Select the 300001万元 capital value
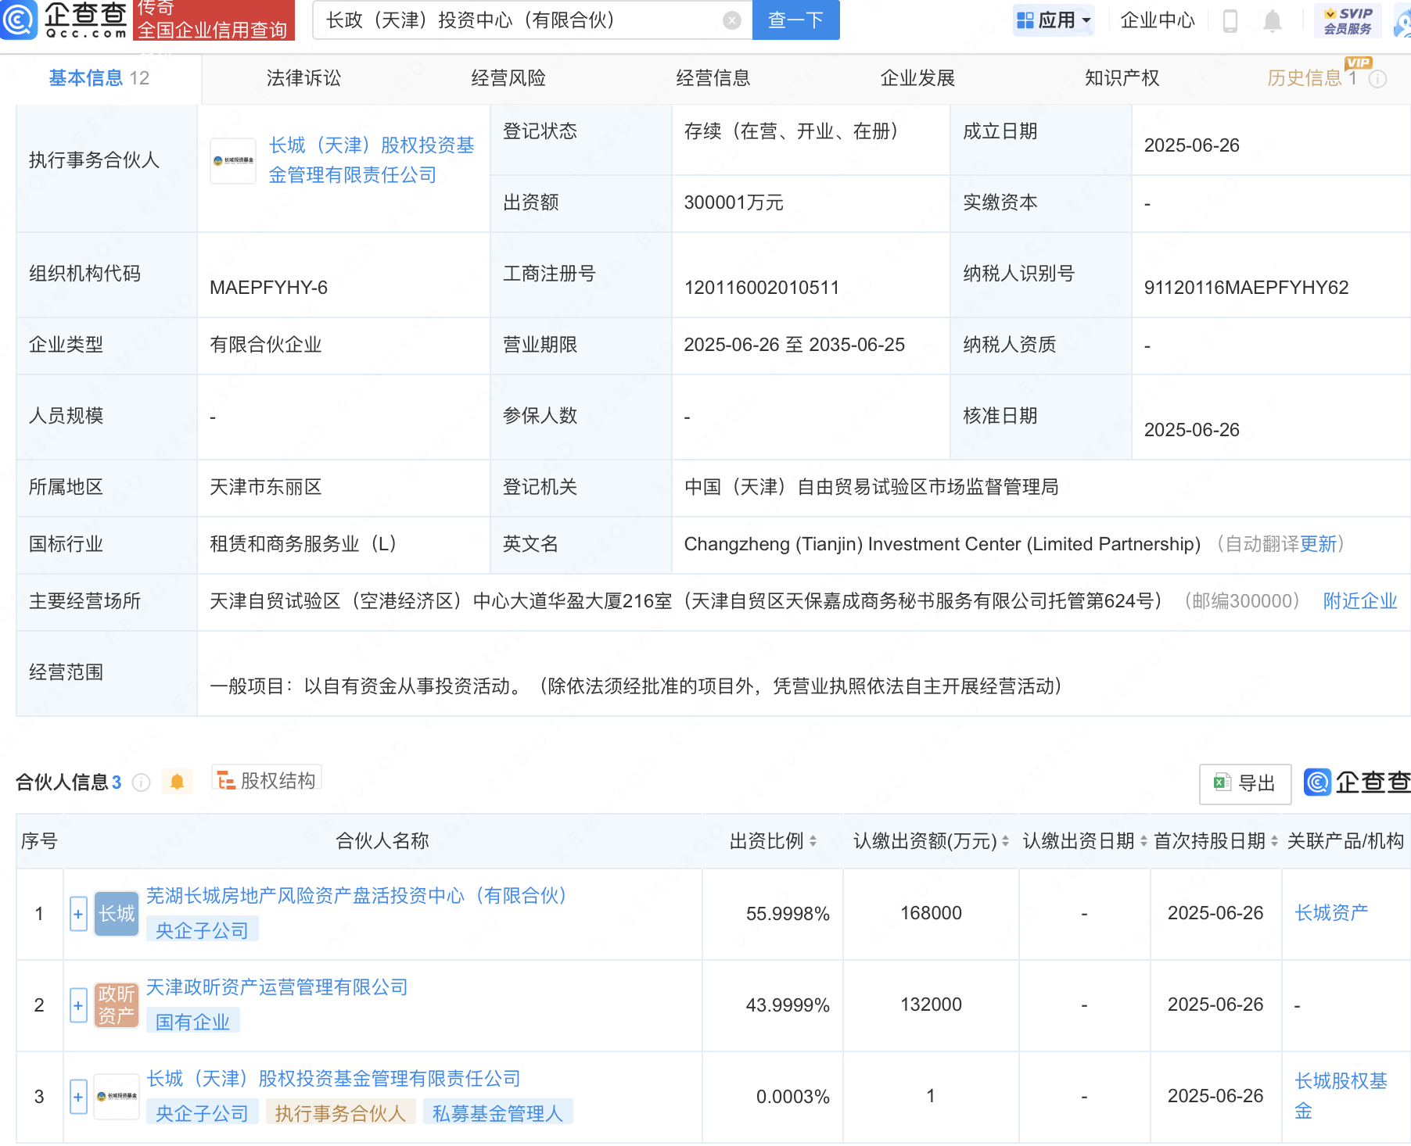 coord(734,203)
